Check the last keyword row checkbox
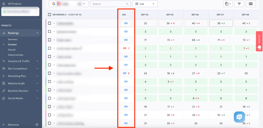The height and width of the screenshot is (128, 263). coord(50,123)
